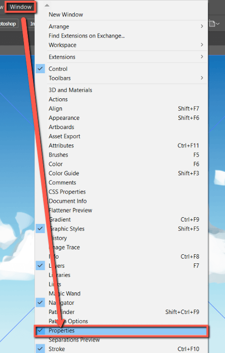Uncheck the Stroke panel
The image size is (225, 353).
pos(40,349)
